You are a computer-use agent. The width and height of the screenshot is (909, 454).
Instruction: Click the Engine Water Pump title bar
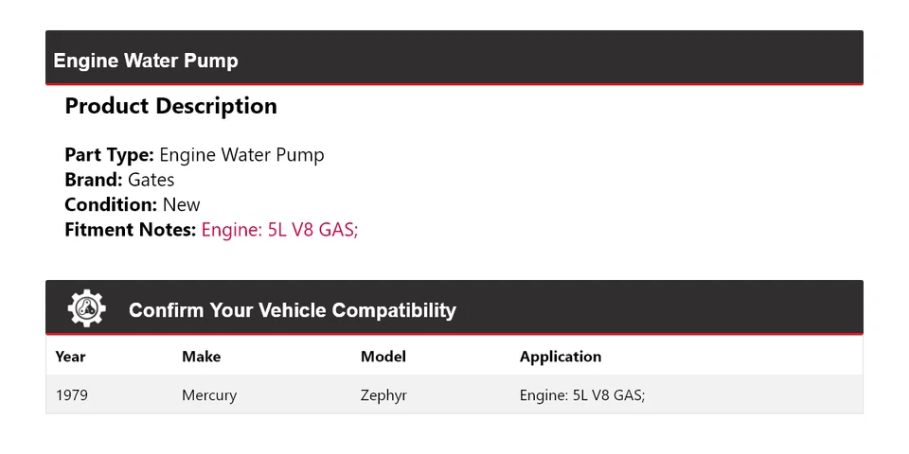146,61
